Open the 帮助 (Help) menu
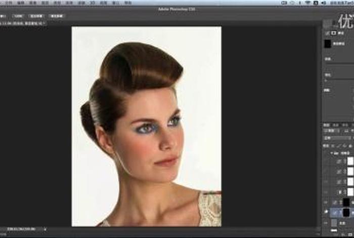The image size is (354, 238). 128,3
